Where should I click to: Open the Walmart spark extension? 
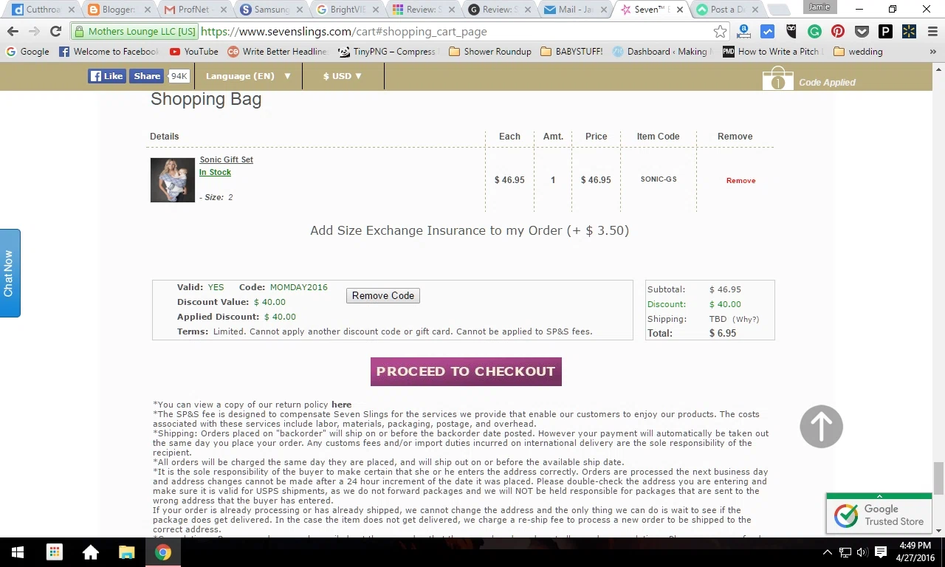[x=909, y=32]
